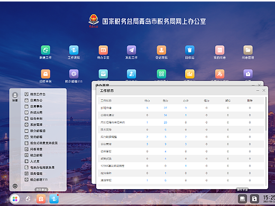
Task: Open the yellow bar-chart desktop icon
Action: [190, 74]
